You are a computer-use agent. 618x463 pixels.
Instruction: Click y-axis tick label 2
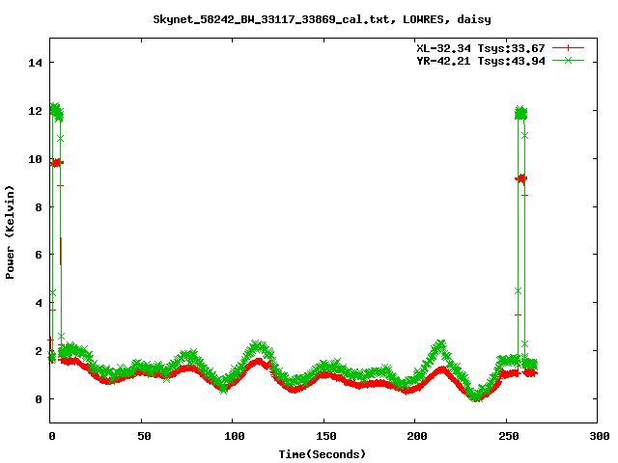39,351
